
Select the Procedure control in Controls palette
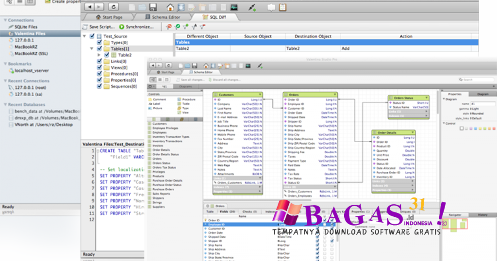click(186, 99)
